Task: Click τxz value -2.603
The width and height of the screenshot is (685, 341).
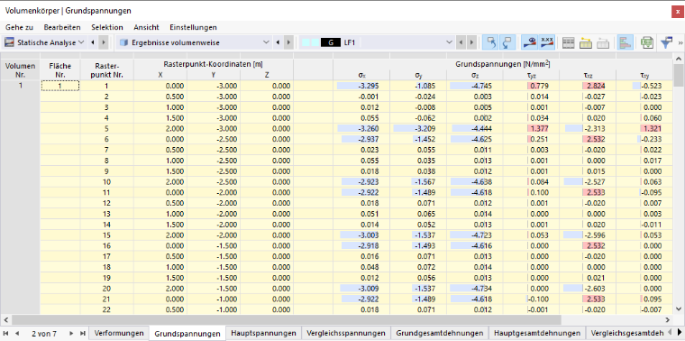Action: (588, 289)
